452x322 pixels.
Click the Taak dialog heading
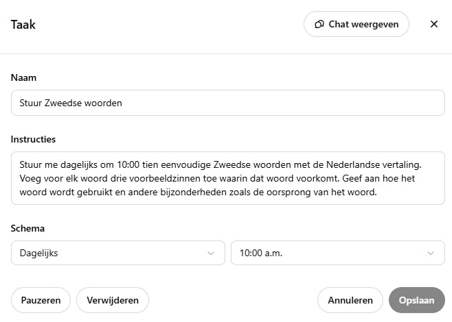(23, 25)
